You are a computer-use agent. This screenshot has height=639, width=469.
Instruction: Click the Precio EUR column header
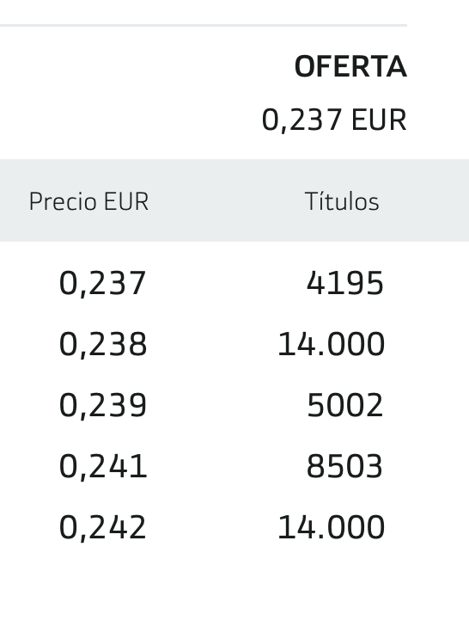point(88,201)
